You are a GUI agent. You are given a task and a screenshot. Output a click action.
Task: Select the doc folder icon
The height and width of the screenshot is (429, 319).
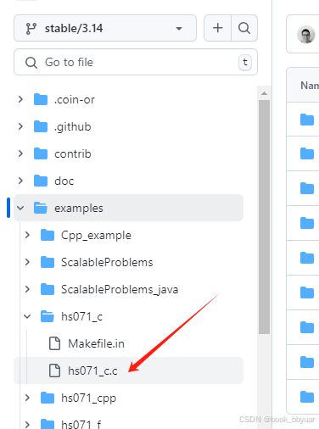[x=41, y=181]
